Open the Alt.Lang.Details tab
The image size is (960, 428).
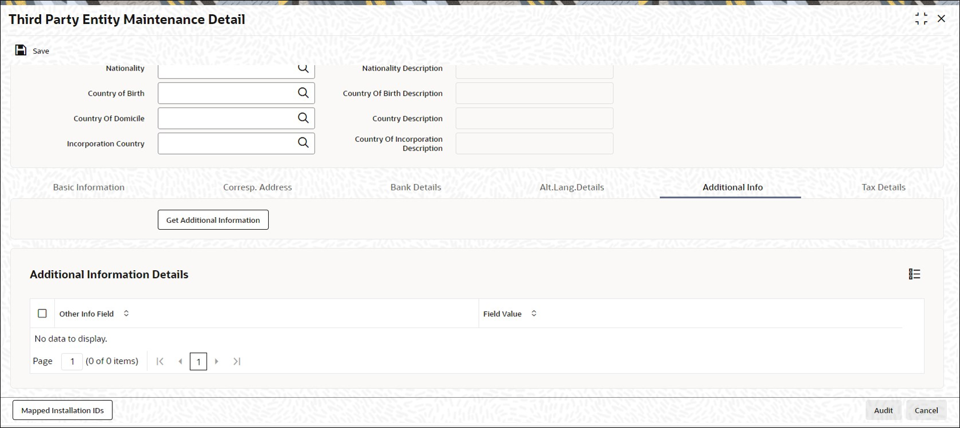[x=572, y=187]
